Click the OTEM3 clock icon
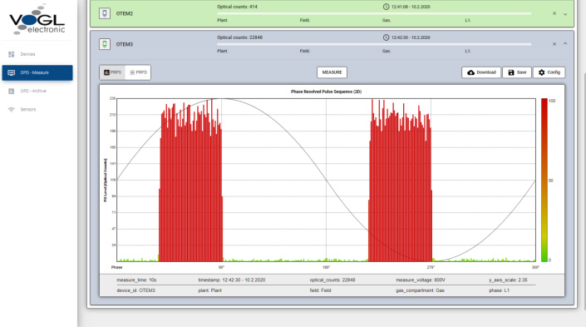 pyautogui.click(x=386, y=37)
